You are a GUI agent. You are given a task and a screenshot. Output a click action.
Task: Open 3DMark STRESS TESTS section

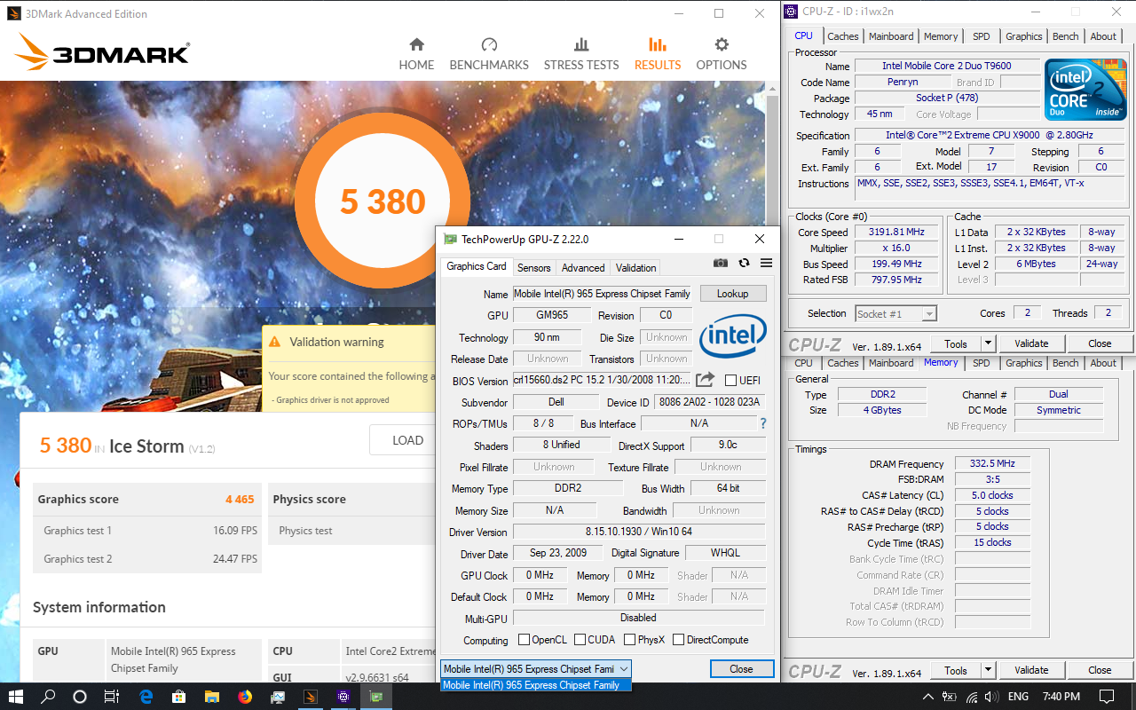(x=581, y=54)
